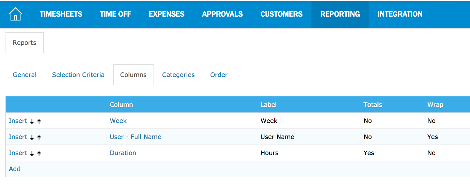
Task: Click Wrap value Yes in User Name row
Action: (x=433, y=137)
